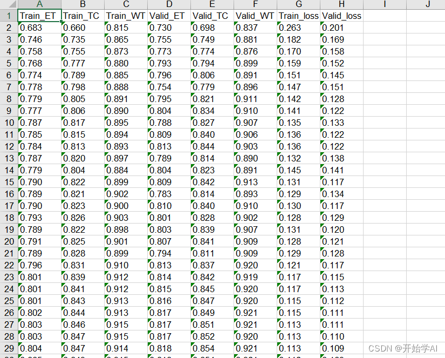Select cell B10 with value 0.817
Screen dimensions: 445x358
(x=83, y=123)
